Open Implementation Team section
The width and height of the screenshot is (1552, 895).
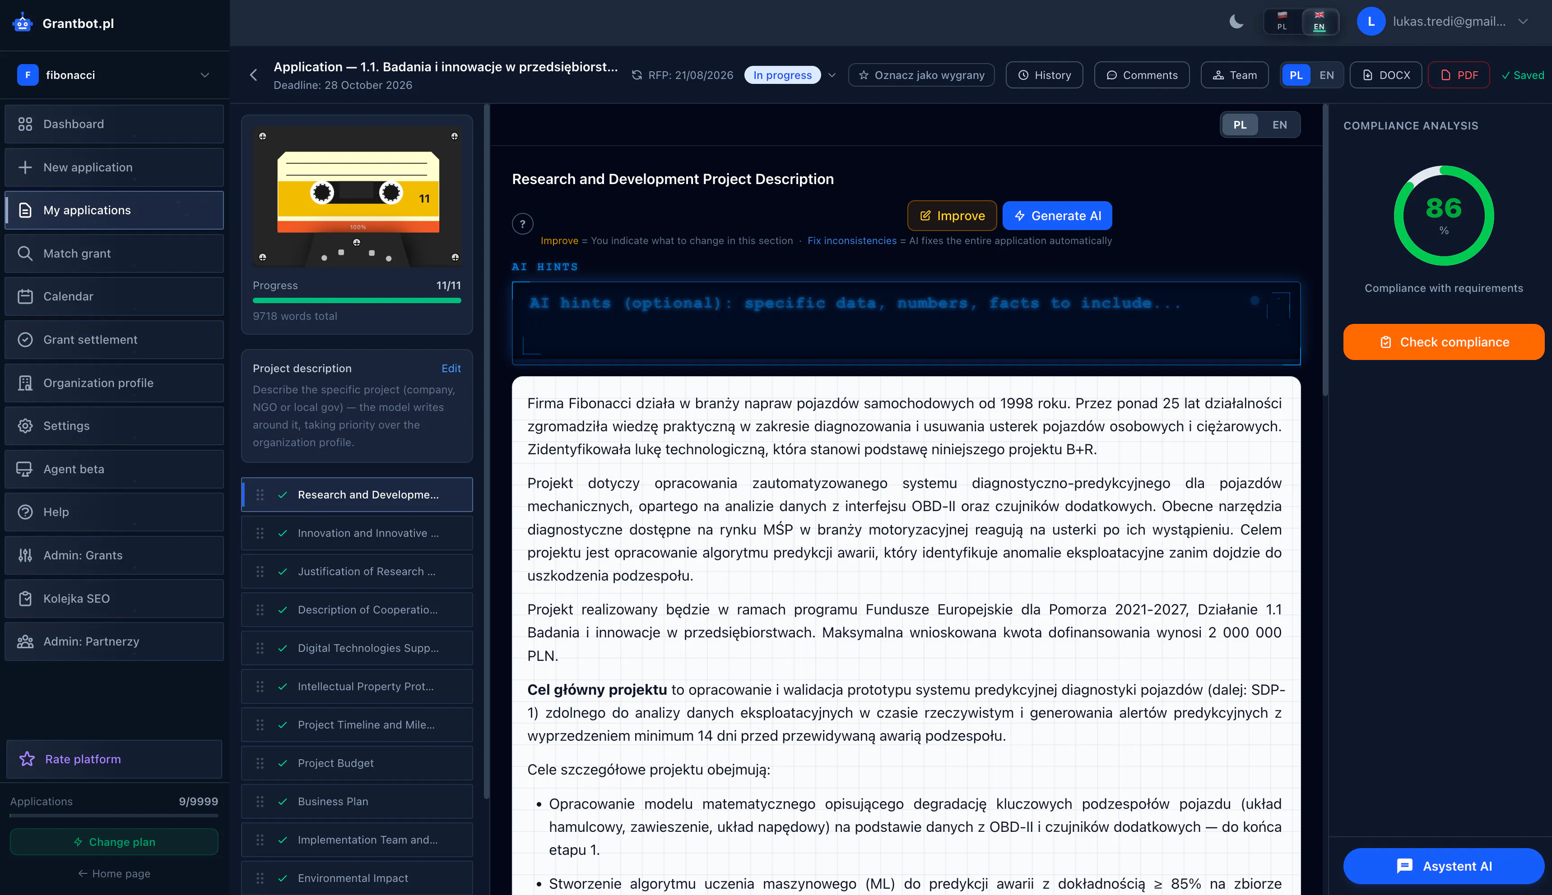click(x=357, y=840)
